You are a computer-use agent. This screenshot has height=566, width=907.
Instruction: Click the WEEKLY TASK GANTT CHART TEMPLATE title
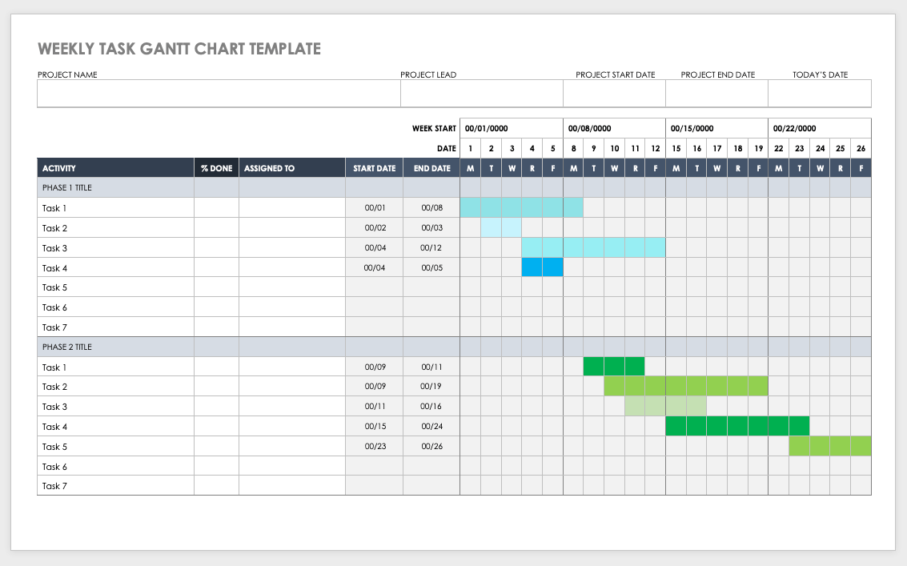point(179,49)
